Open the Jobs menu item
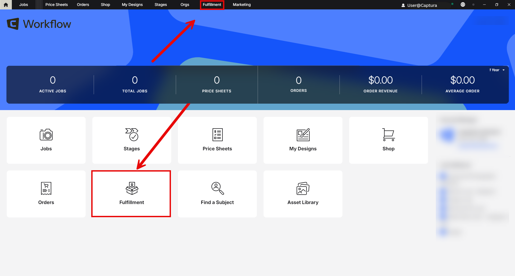515x276 pixels. coord(24,5)
